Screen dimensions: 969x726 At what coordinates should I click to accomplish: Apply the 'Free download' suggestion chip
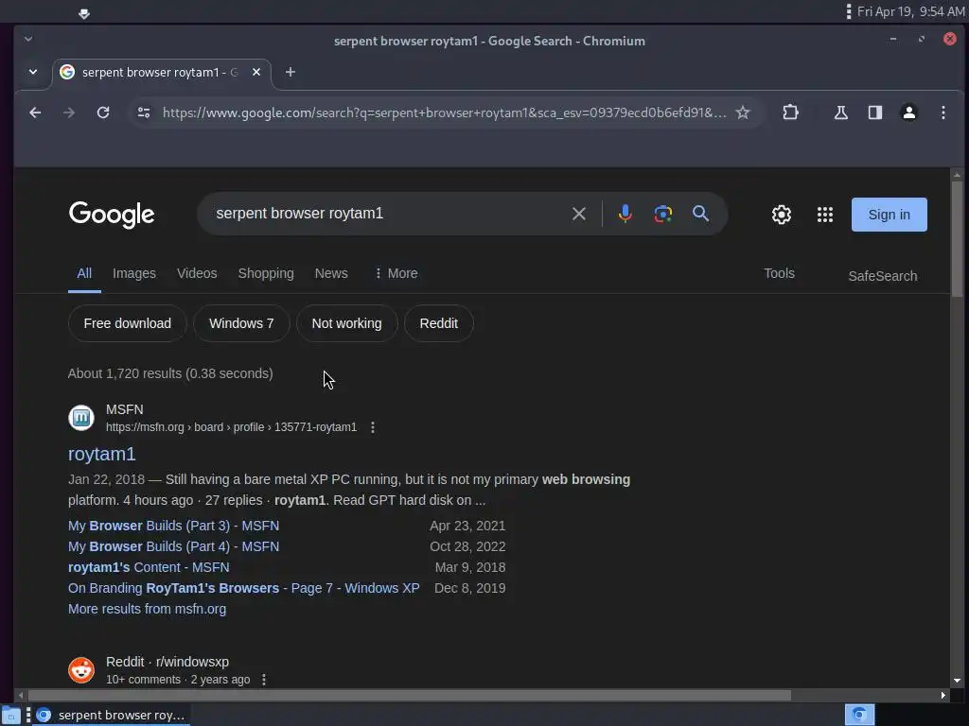tap(128, 323)
